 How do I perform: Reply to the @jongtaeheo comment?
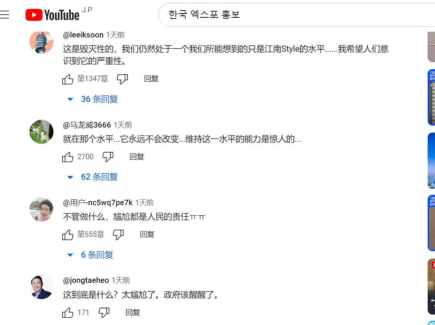[133, 313]
